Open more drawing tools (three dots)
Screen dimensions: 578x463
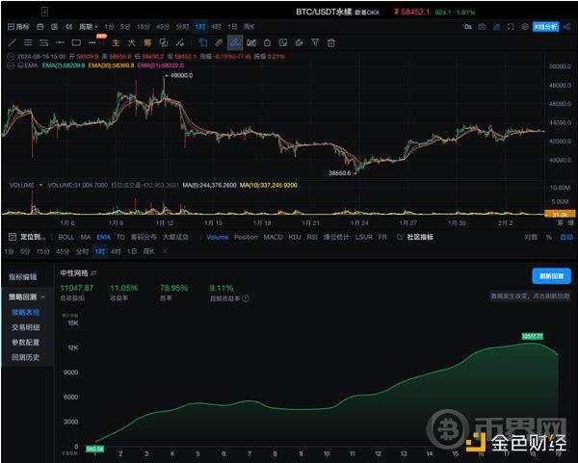pos(92,42)
